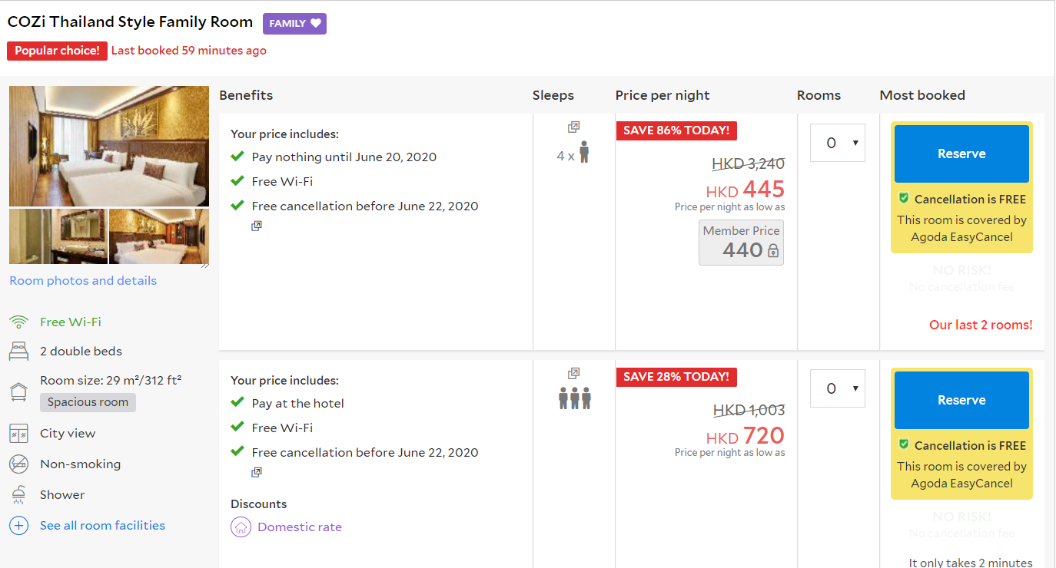Reserve the HKD 445 room

(961, 154)
